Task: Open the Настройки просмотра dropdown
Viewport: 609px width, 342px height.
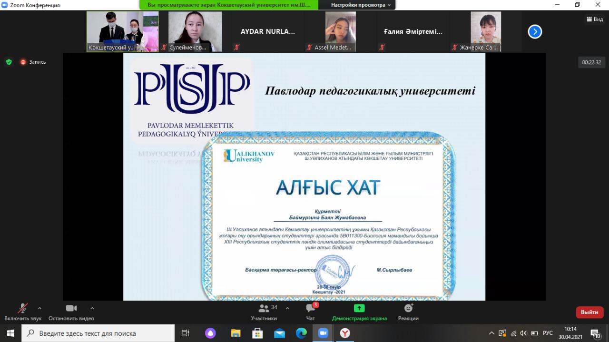Action: pos(361,5)
